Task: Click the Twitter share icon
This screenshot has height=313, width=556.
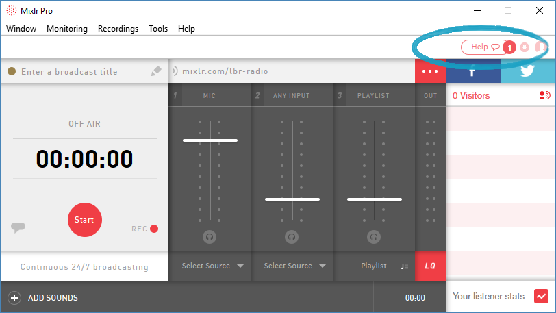Action: tap(527, 73)
